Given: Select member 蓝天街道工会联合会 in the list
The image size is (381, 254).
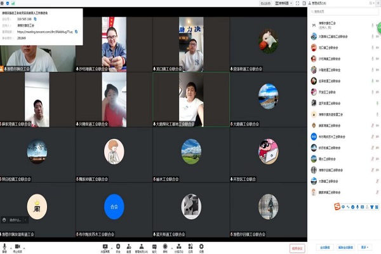Looking at the screenshot, I should pyautogui.click(x=344, y=104).
